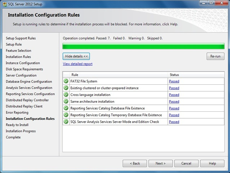The width and height of the screenshot is (230, 173).
Task: Click the green progress bar
Action: [x=143, y=46]
